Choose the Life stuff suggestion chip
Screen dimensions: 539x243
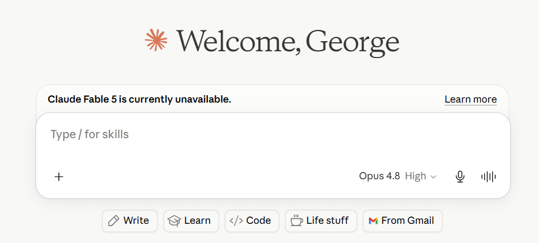point(321,220)
